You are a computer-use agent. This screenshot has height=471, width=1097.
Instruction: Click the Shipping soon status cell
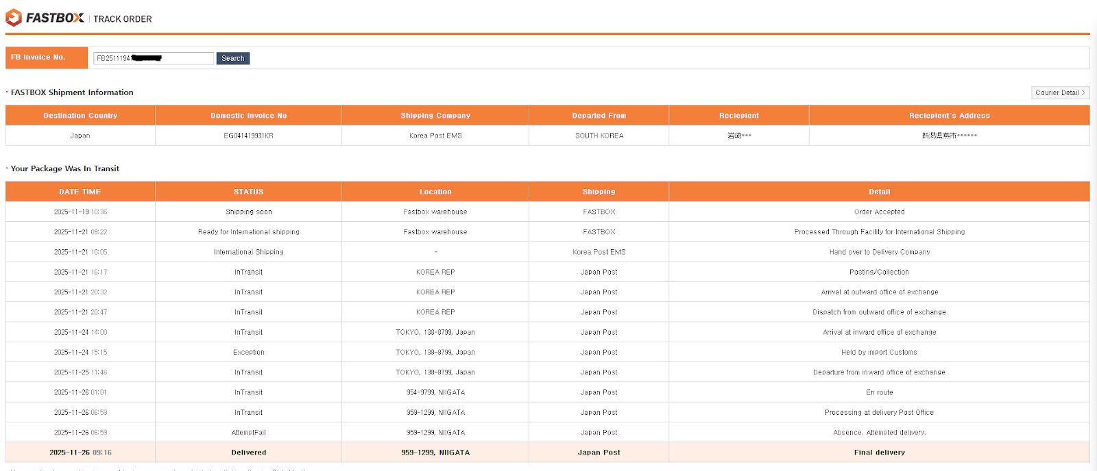pos(248,212)
